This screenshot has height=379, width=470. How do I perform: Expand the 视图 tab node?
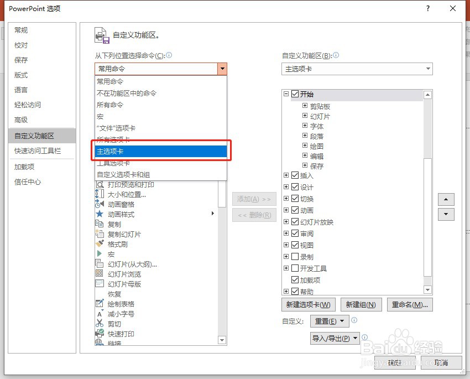coord(286,245)
